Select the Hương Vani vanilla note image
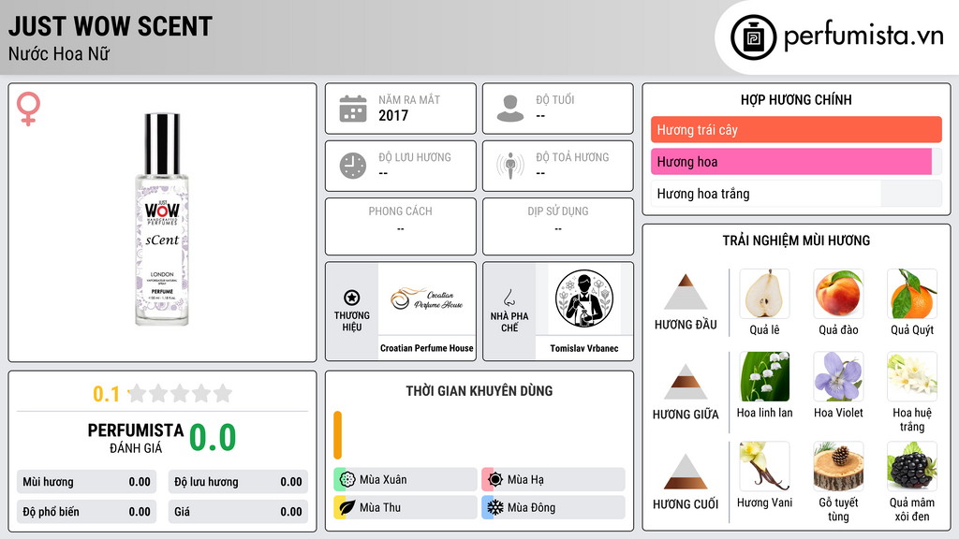Image resolution: width=959 pixels, height=539 pixels. [764, 466]
